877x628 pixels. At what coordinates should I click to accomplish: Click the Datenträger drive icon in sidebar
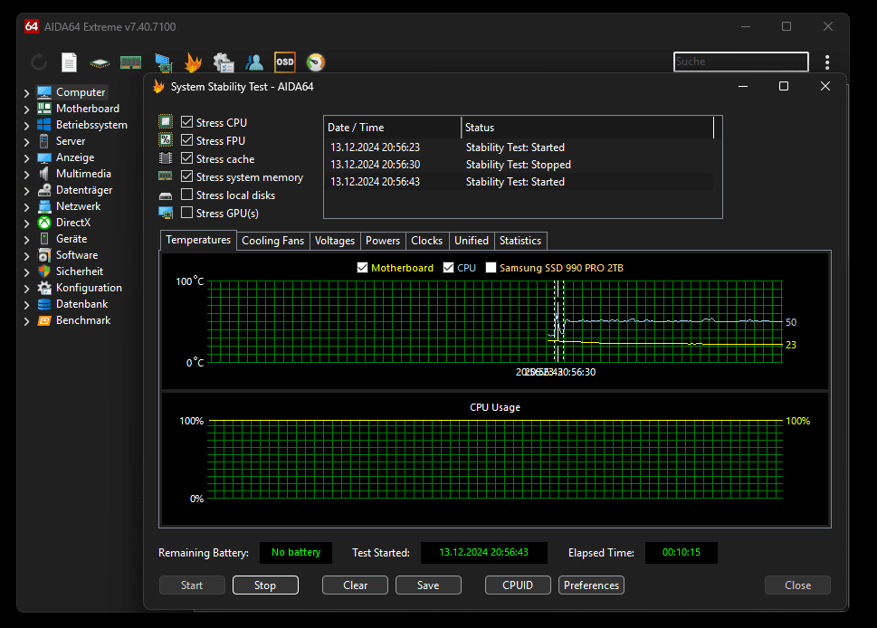[x=44, y=190]
